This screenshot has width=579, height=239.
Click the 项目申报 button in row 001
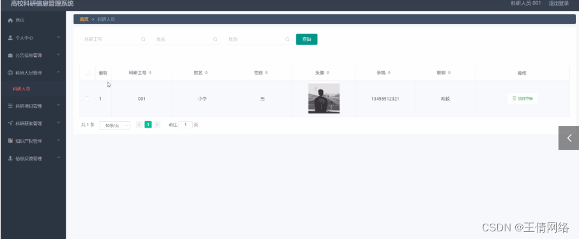point(522,99)
